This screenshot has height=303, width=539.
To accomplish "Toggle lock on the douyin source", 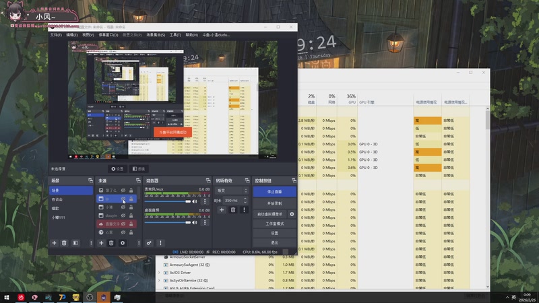I will [131, 215].
